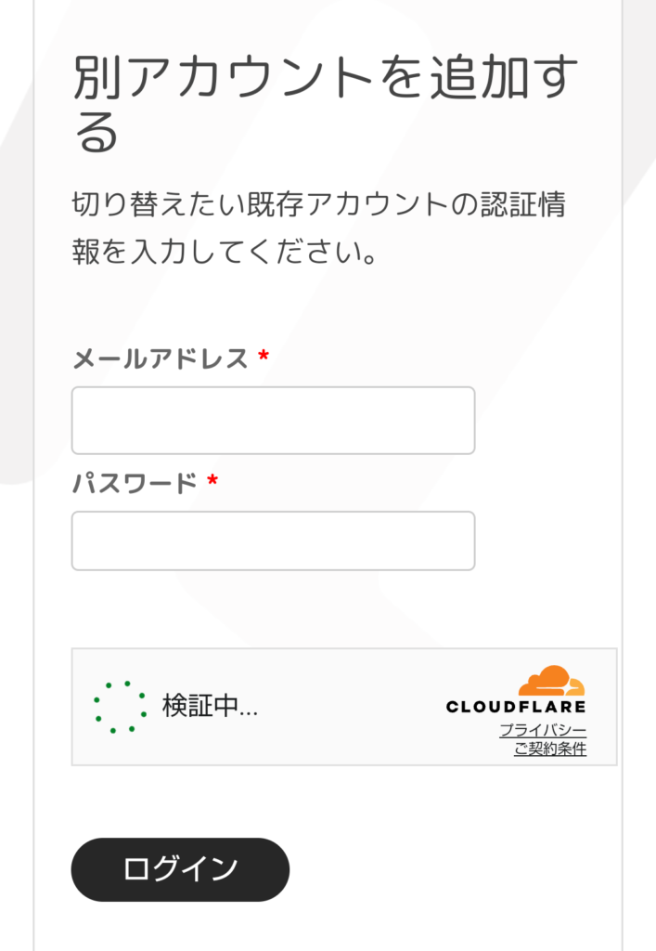
Task: Click the 検証中... status text
Action: point(210,707)
